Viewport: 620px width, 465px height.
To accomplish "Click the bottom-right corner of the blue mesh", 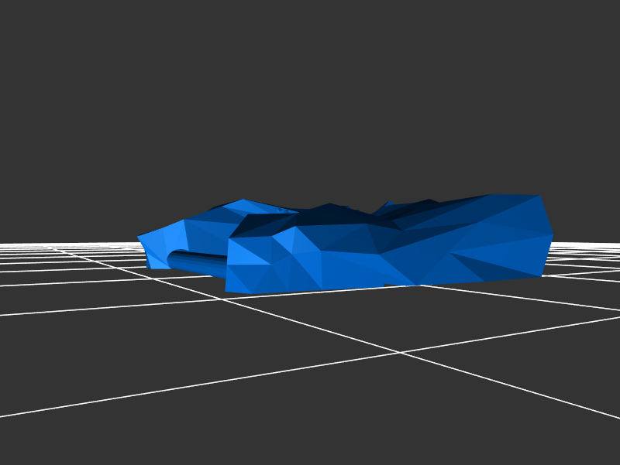I will (540, 275).
